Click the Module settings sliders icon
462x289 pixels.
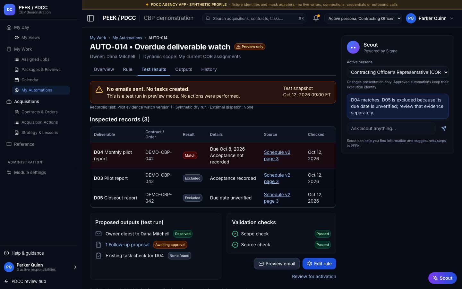point(9,172)
